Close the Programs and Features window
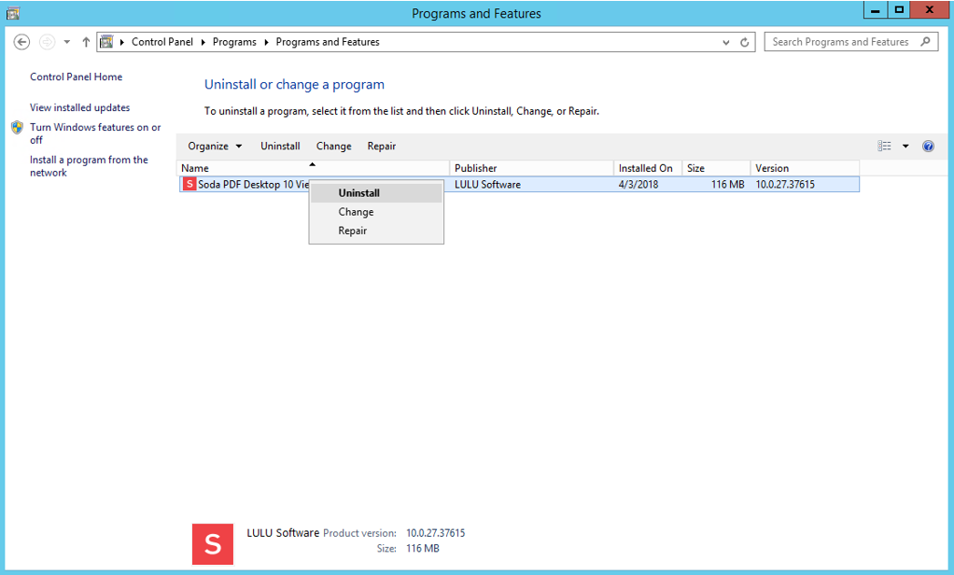 930,9
